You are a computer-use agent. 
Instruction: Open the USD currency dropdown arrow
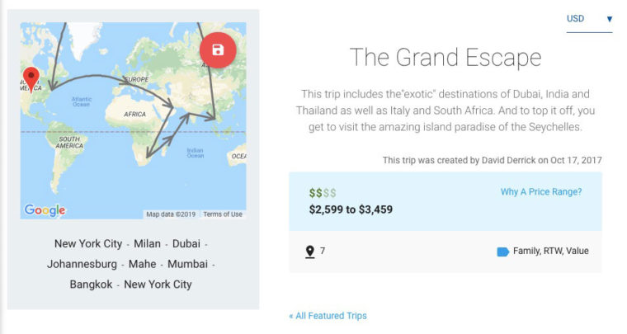click(x=609, y=19)
